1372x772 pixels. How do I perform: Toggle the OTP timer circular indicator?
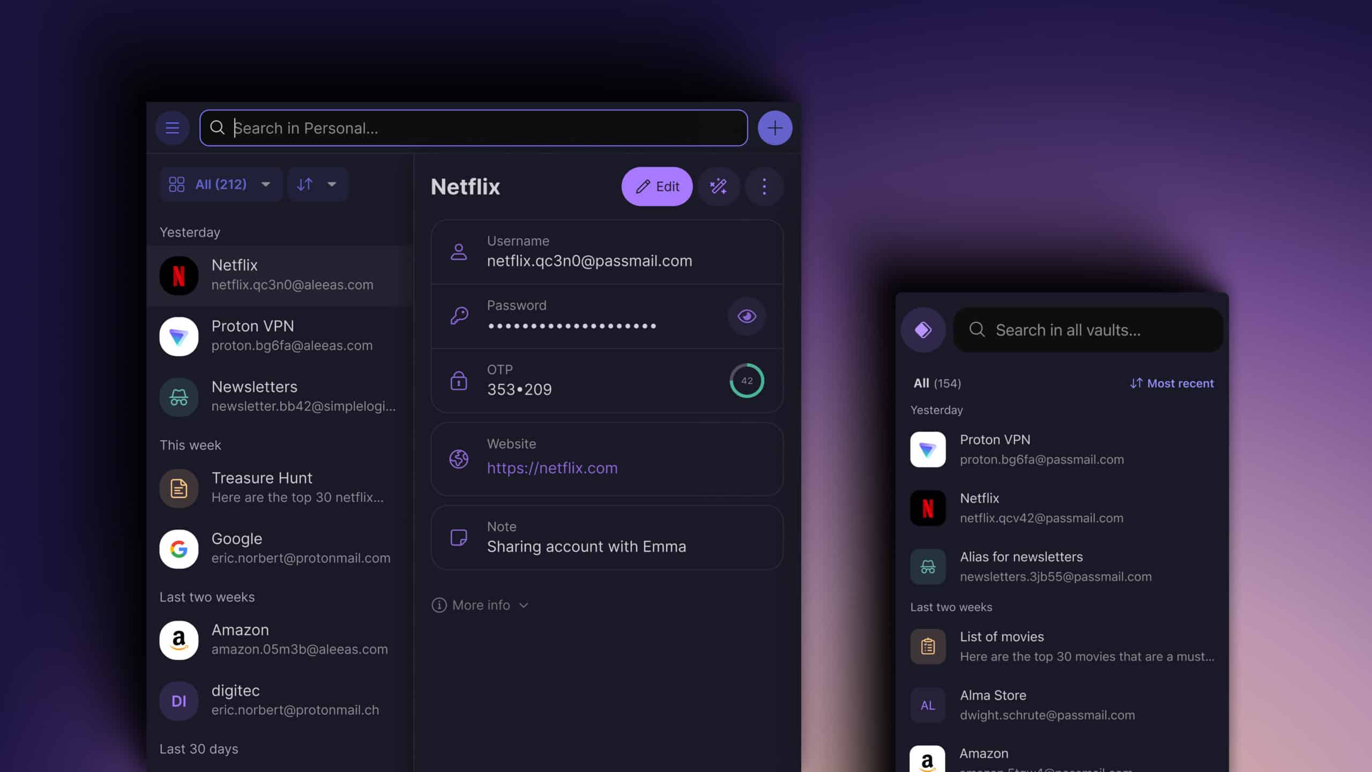click(x=745, y=380)
